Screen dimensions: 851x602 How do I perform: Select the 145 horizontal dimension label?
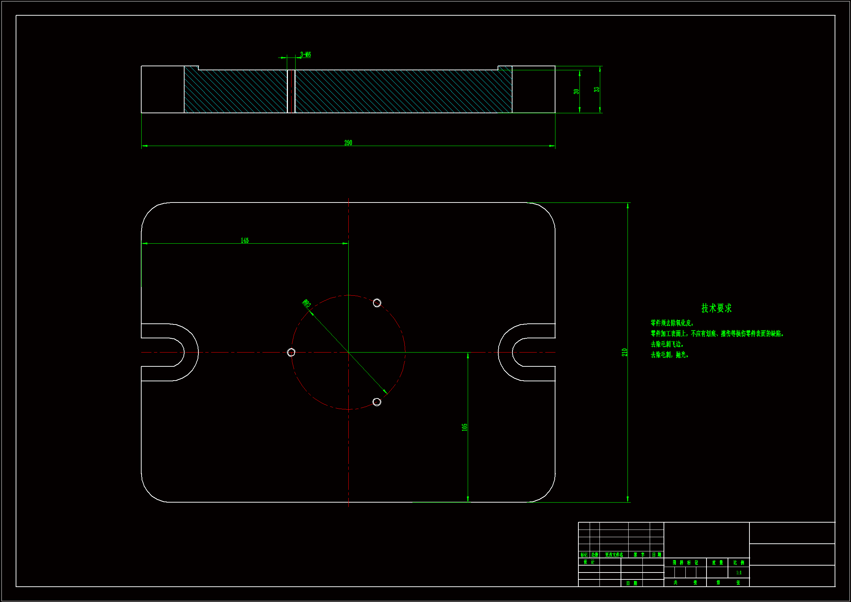pyautogui.click(x=245, y=240)
